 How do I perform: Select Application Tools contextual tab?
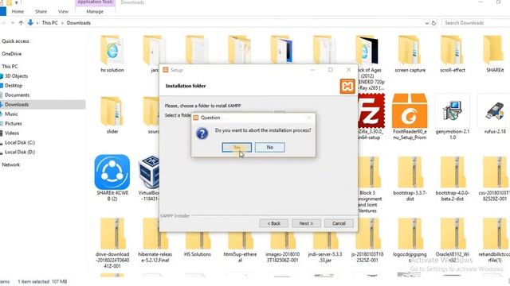95,2
